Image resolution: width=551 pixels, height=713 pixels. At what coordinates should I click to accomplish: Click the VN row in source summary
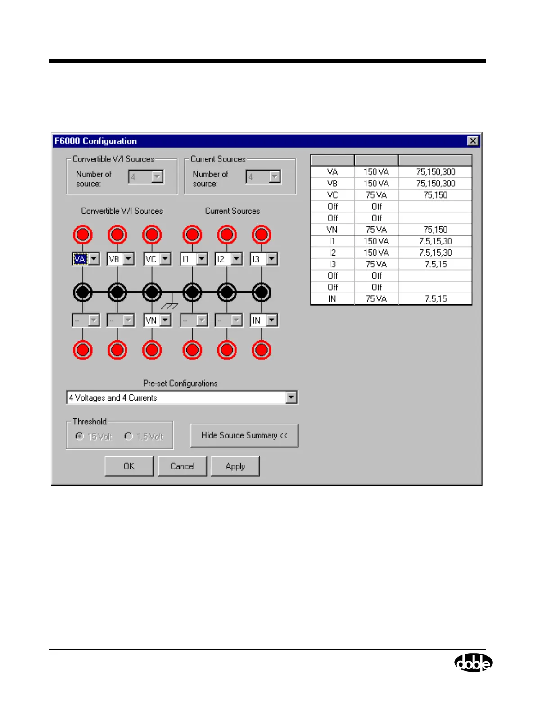point(391,230)
